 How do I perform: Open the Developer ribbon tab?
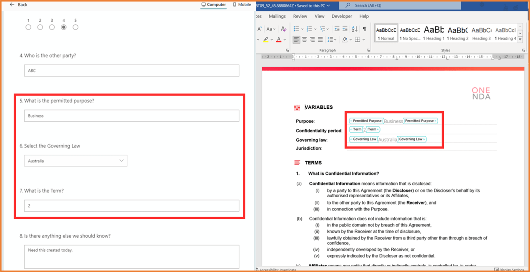pyautogui.click(x=341, y=16)
